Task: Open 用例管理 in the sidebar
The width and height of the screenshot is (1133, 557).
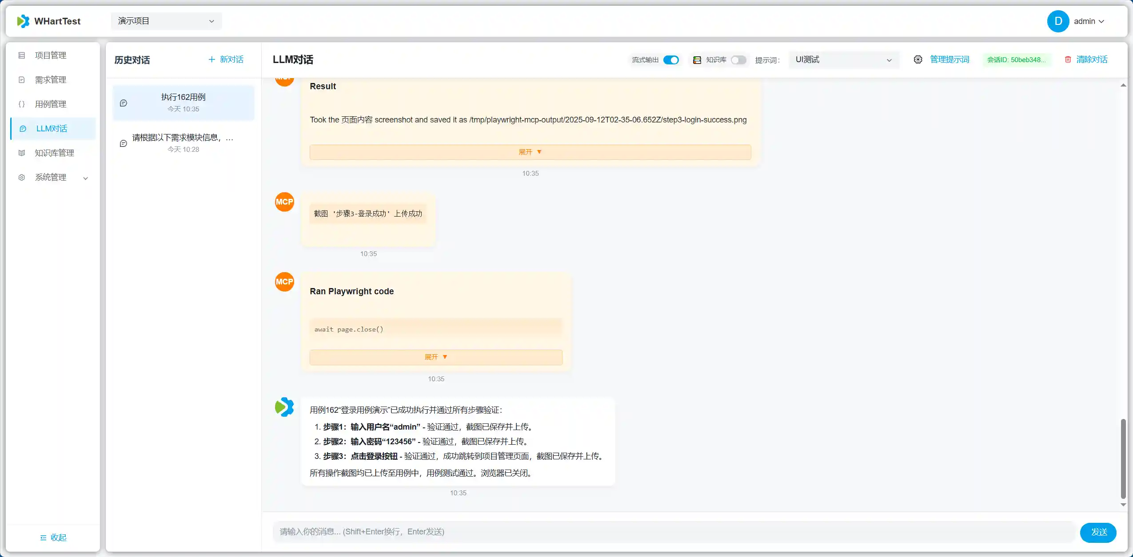Action: pyautogui.click(x=51, y=104)
